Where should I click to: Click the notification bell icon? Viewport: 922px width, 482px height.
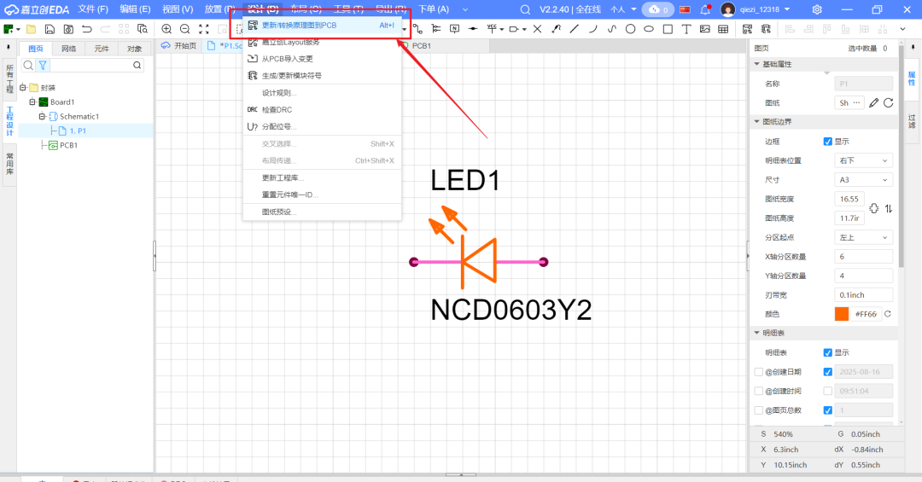(x=705, y=9)
